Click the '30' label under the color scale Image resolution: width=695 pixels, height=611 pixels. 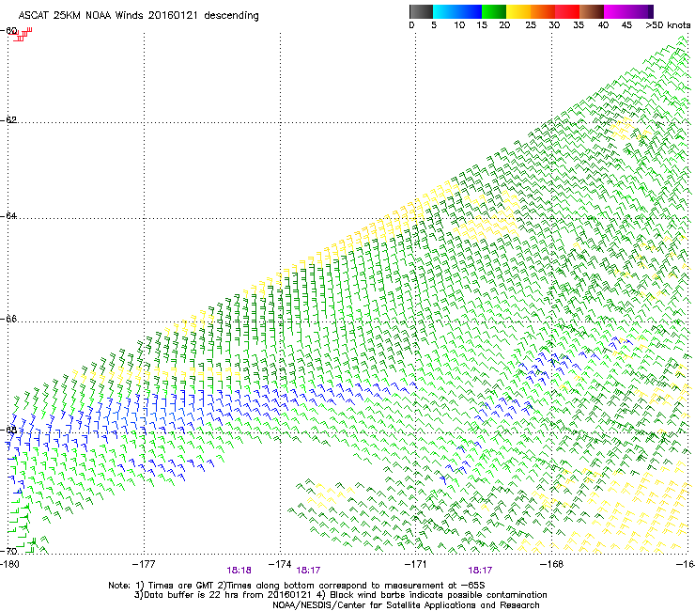pos(554,25)
